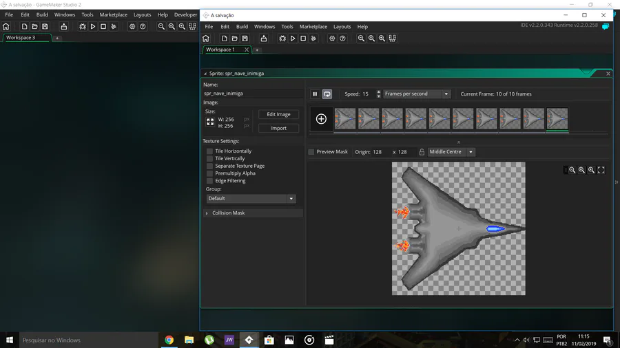
Task: Click Import button
Action: click(x=278, y=128)
